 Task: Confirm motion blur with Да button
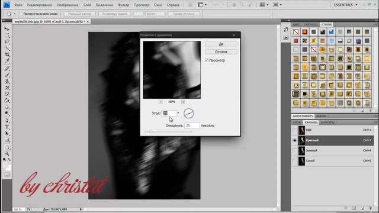[x=221, y=44]
